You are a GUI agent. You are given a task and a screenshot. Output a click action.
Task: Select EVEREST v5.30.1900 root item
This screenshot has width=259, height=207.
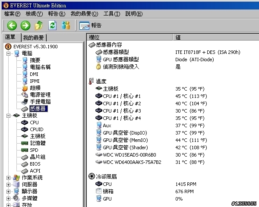point(35,47)
